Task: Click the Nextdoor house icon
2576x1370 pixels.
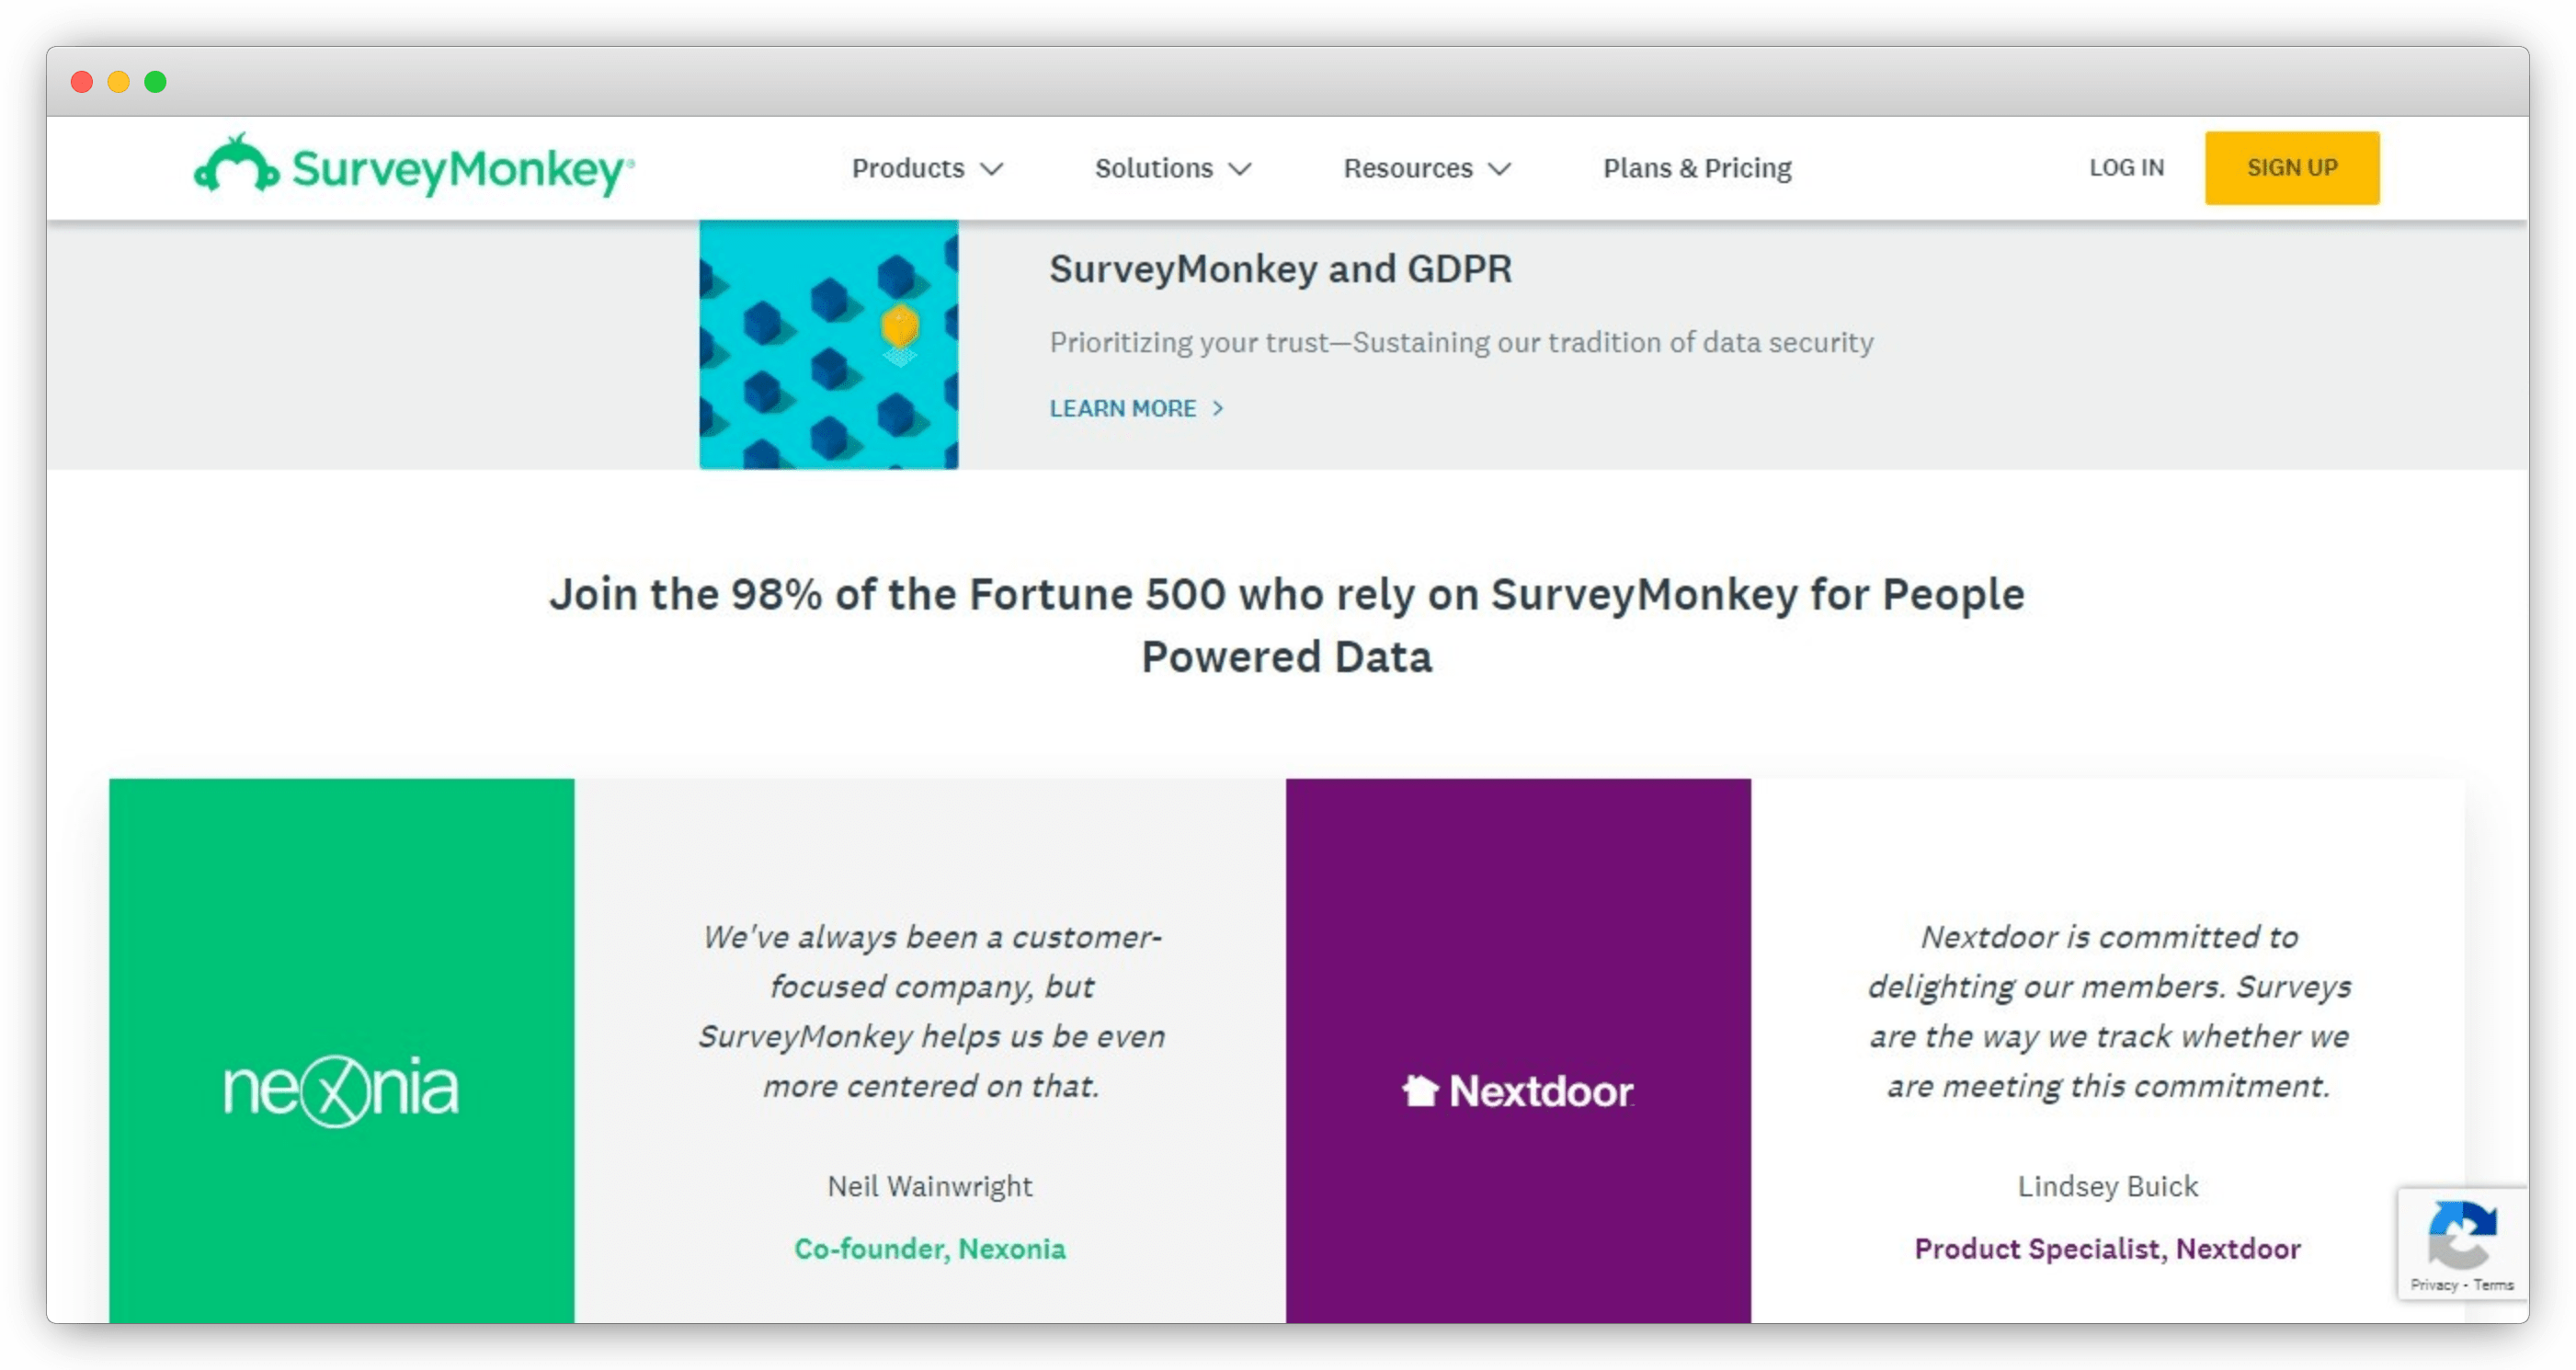Action: (1420, 1090)
